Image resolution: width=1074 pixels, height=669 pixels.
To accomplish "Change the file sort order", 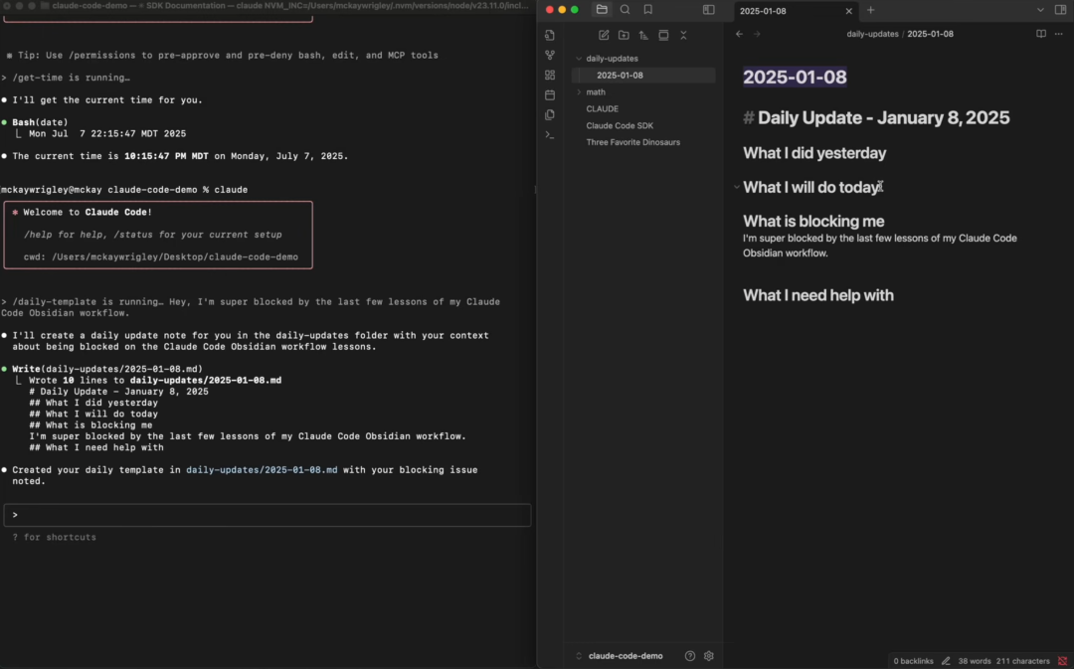I will (x=643, y=35).
